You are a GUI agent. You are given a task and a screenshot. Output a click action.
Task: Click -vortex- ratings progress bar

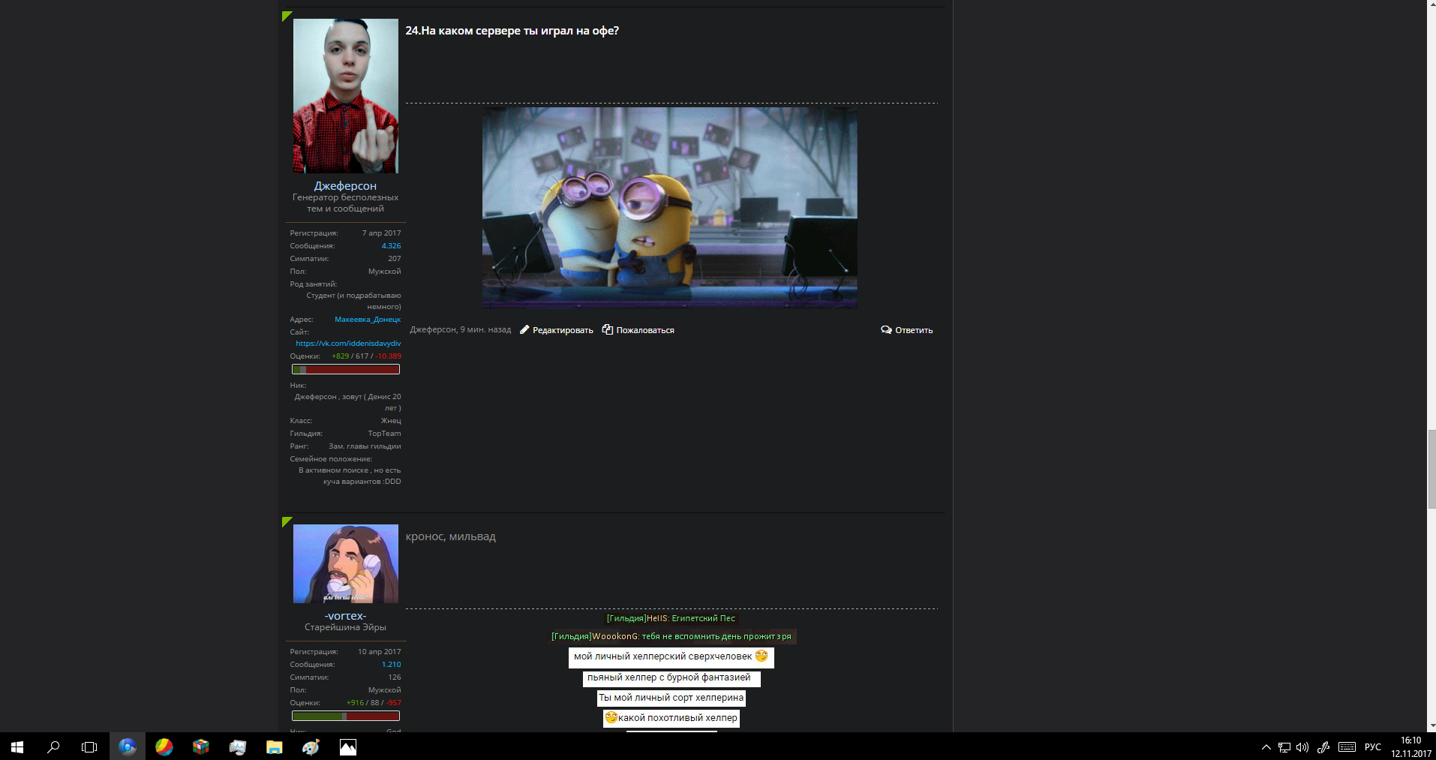tap(345, 716)
